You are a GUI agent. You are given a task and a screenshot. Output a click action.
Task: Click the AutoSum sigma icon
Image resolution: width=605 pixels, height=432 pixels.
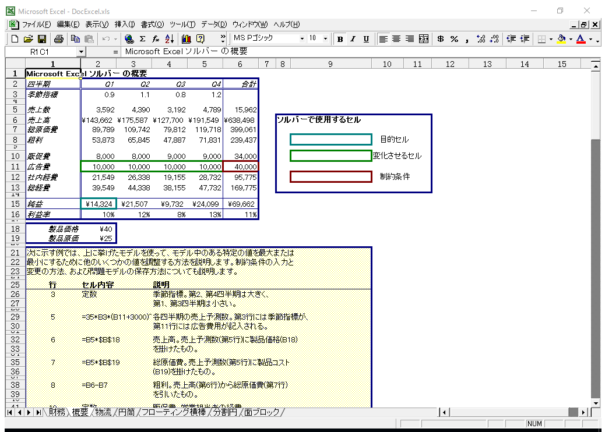(142, 39)
